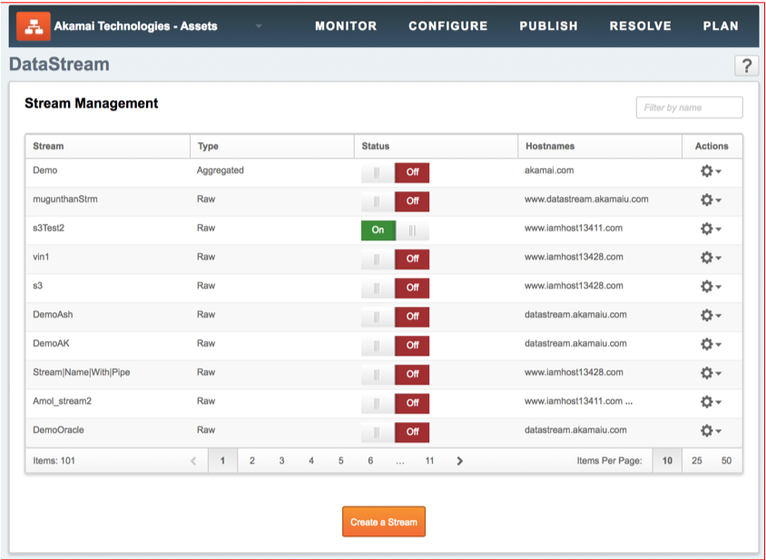Show 25 items per page
This screenshot has height=560, width=766.
coord(697,461)
